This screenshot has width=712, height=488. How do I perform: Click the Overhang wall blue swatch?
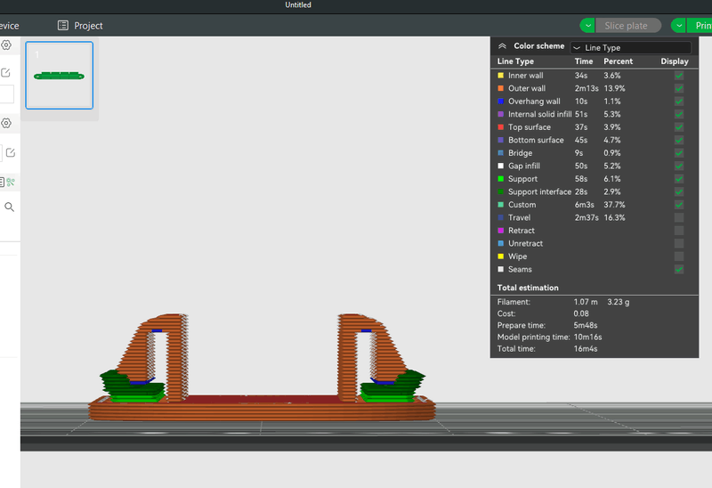coord(500,102)
